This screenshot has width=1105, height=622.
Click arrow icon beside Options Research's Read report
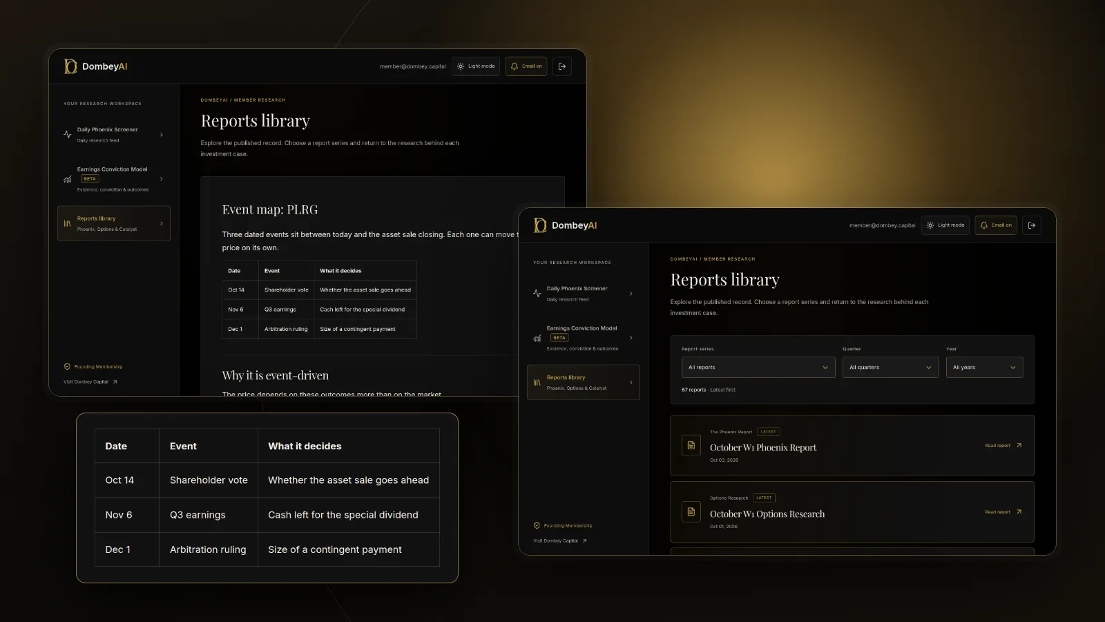[1019, 511]
